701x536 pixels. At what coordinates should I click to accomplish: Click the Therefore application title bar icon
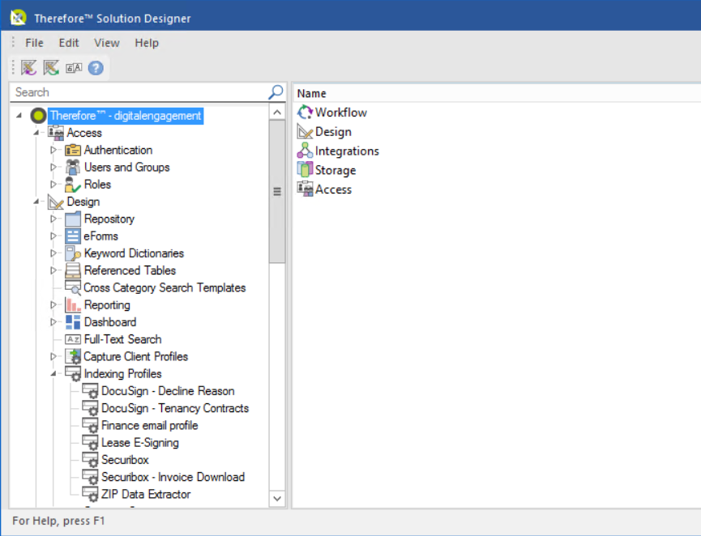(x=19, y=18)
